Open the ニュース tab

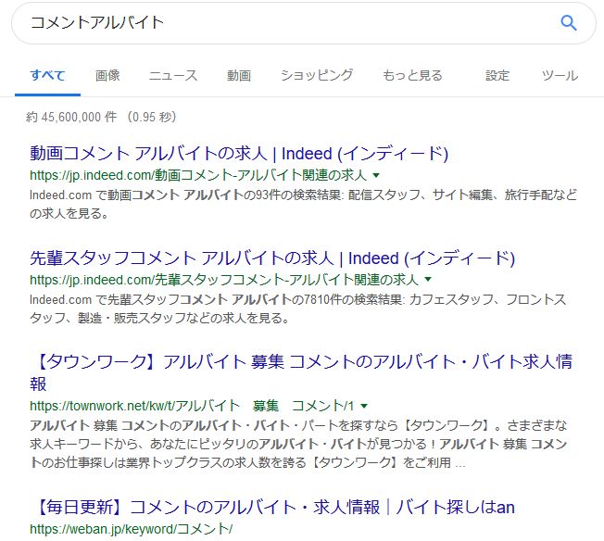173,75
